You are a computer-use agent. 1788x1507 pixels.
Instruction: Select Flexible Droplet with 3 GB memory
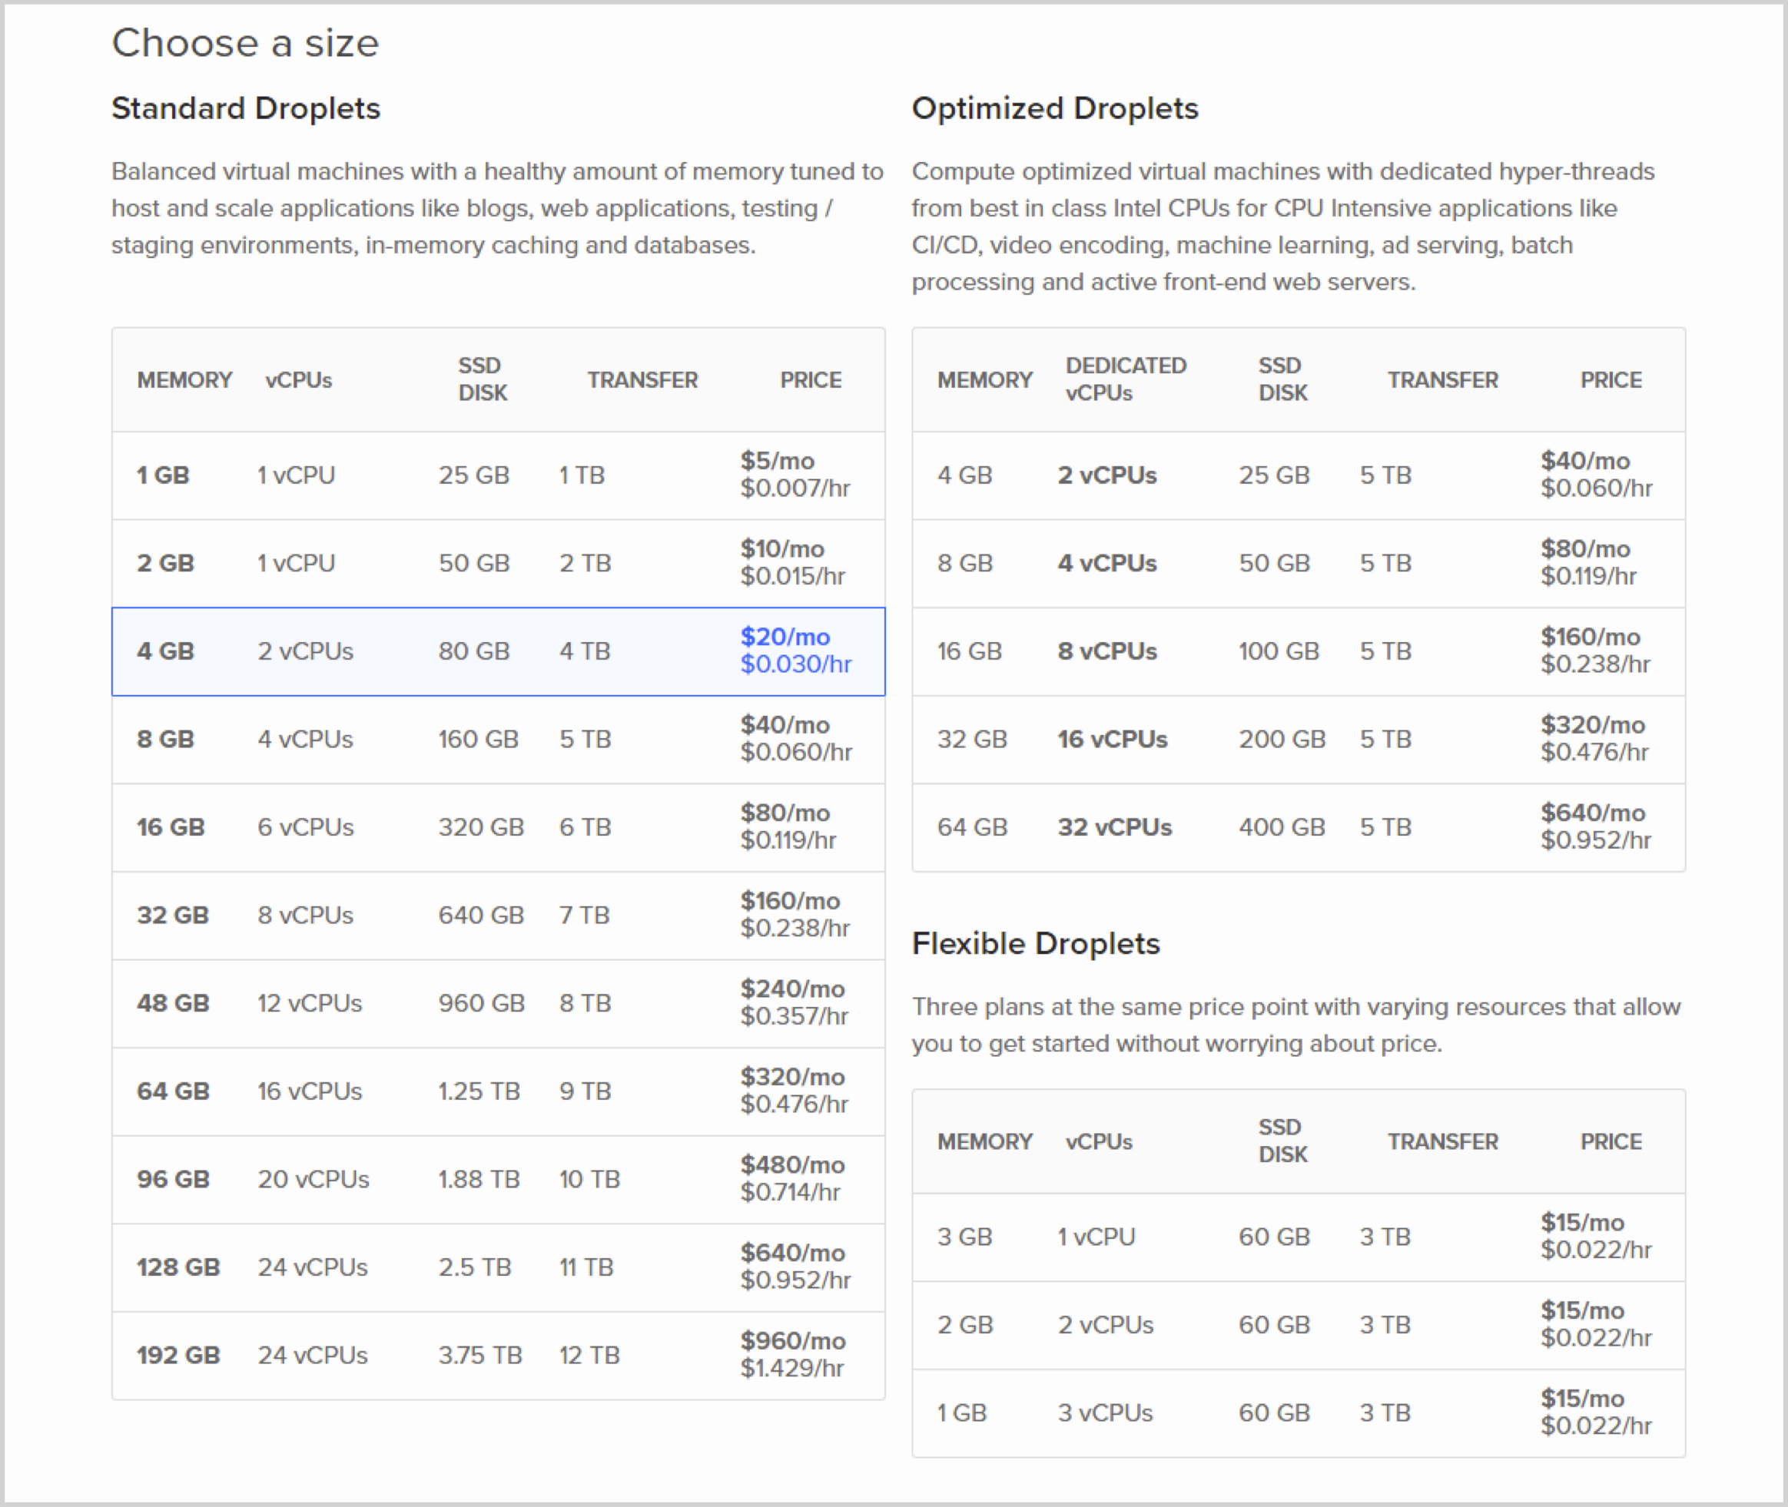click(x=1299, y=1237)
